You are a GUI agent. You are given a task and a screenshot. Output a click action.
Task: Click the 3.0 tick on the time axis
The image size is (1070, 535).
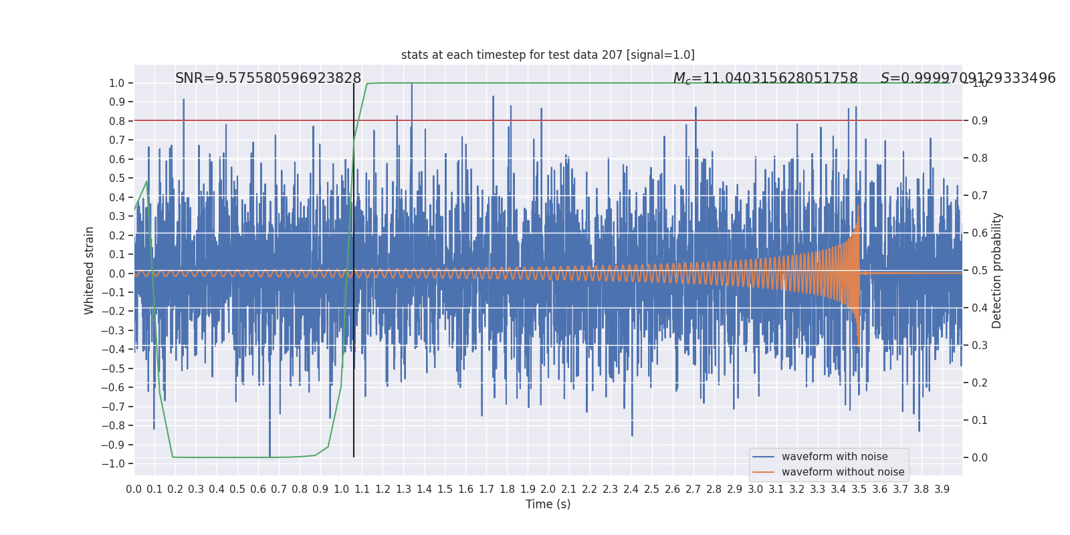coord(756,490)
